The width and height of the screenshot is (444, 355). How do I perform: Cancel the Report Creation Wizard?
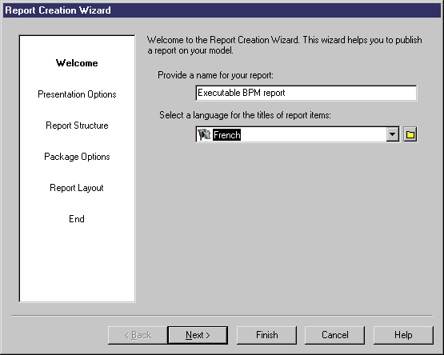(x=334, y=335)
